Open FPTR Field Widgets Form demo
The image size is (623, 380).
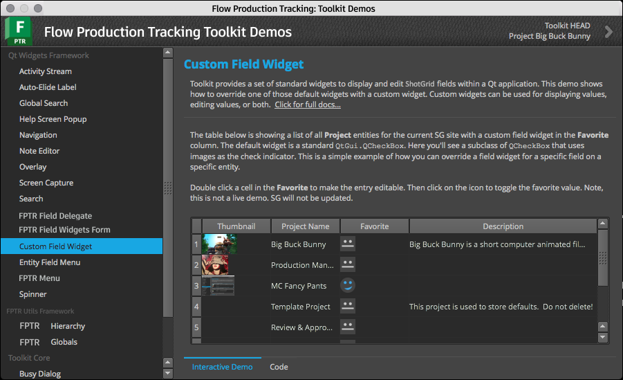tap(64, 230)
